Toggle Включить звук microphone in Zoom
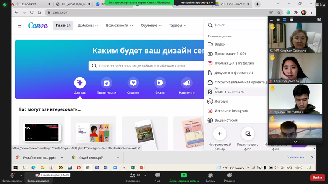 click(12, 176)
